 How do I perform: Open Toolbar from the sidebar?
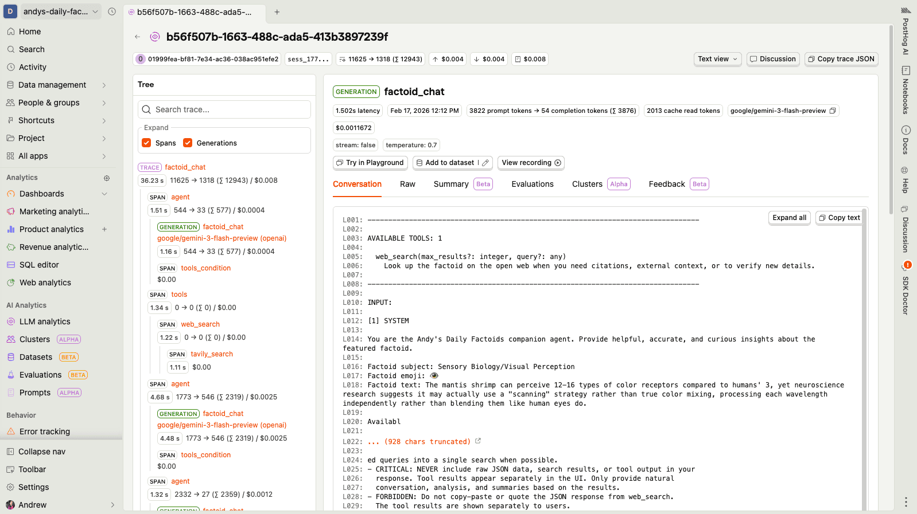(x=32, y=469)
